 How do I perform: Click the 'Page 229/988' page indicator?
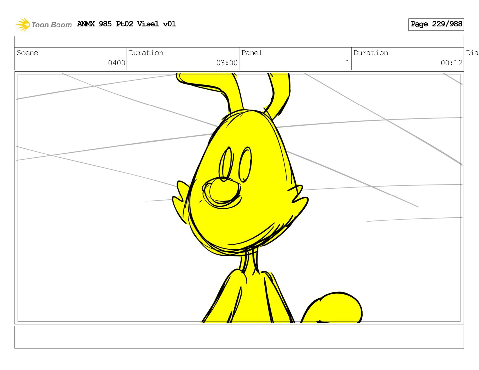[x=436, y=24]
